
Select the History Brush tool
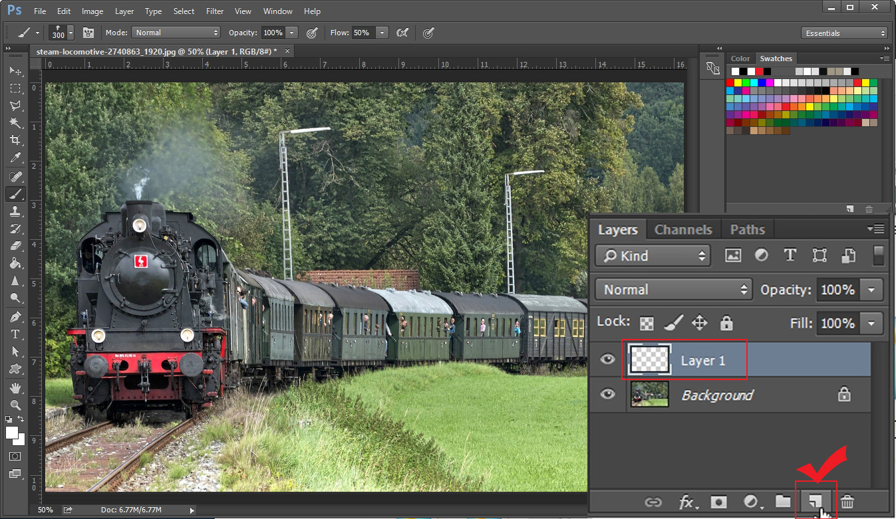(15, 229)
